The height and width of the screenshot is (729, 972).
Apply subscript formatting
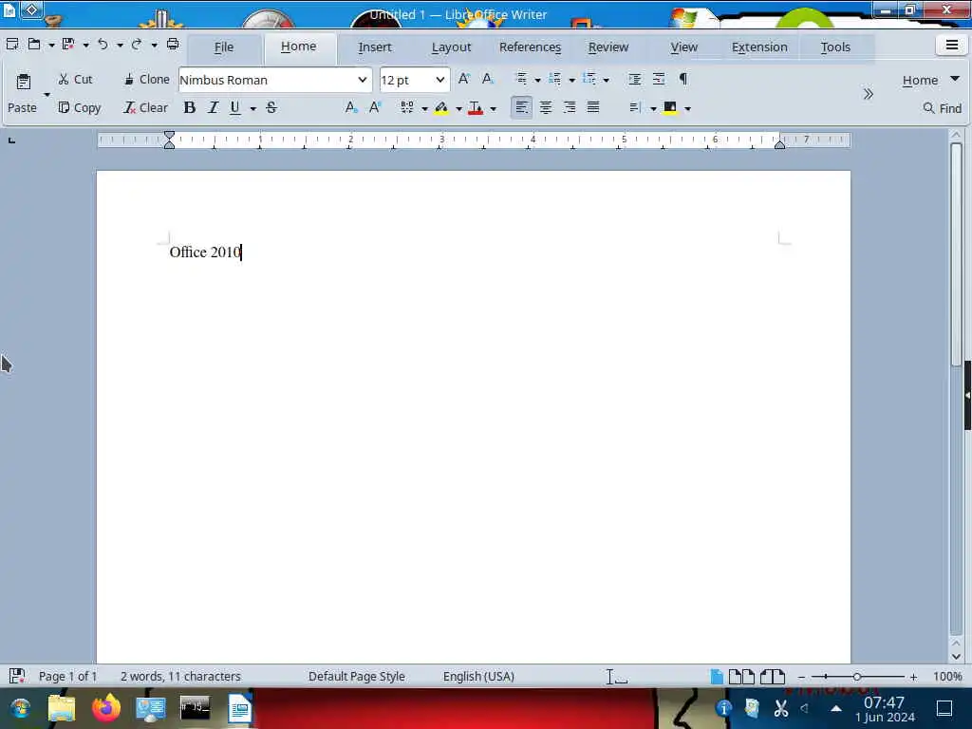351,108
